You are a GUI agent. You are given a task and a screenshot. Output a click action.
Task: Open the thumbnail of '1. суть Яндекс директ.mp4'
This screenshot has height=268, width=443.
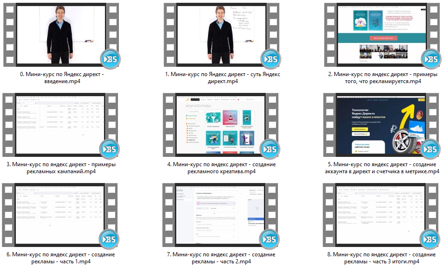(221, 35)
